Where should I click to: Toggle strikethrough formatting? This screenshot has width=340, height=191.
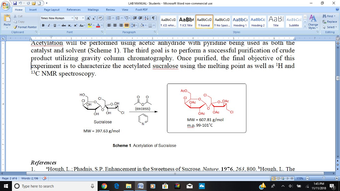[64, 25]
